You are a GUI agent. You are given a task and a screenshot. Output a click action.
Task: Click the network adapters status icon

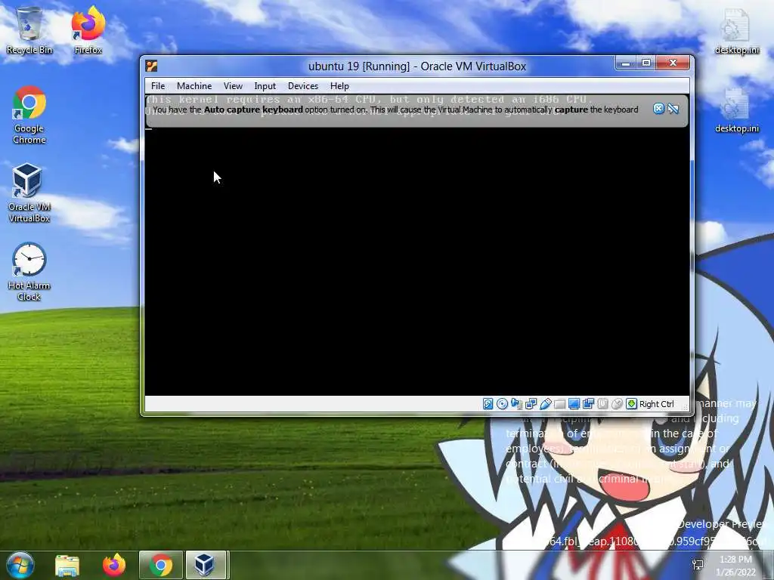[531, 404]
